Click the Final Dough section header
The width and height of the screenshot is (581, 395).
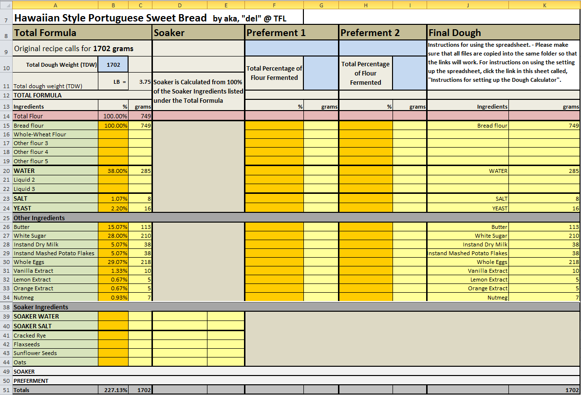504,33
